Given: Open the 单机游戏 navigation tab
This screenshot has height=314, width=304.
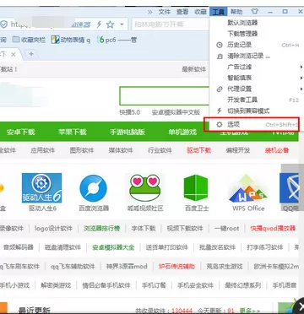Looking at the screenshot, I should pyautogui.click(x=182, y=132).
